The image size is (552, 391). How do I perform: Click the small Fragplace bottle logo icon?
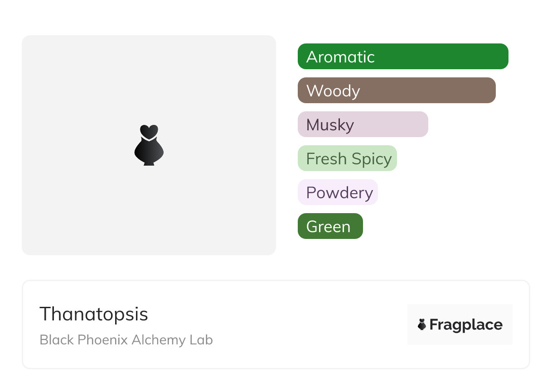422,324
